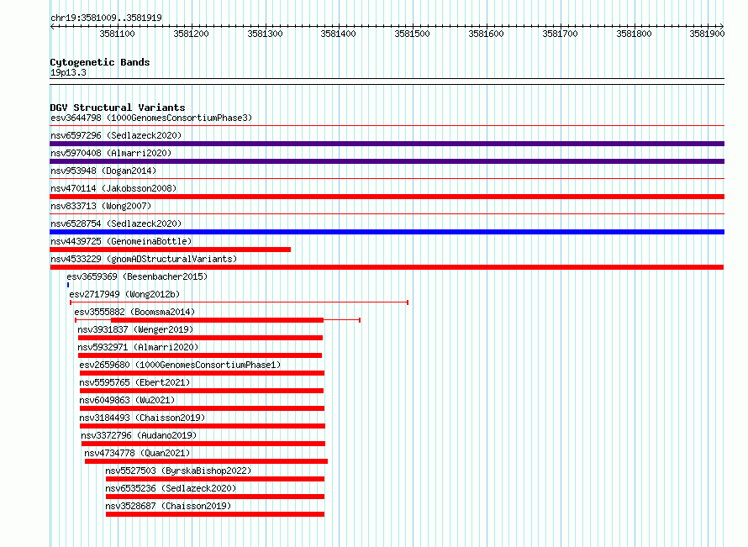748x547 pixels.
Task: Open variant nsv3931837 (Wenger2019)
Action: pos(135,329)
